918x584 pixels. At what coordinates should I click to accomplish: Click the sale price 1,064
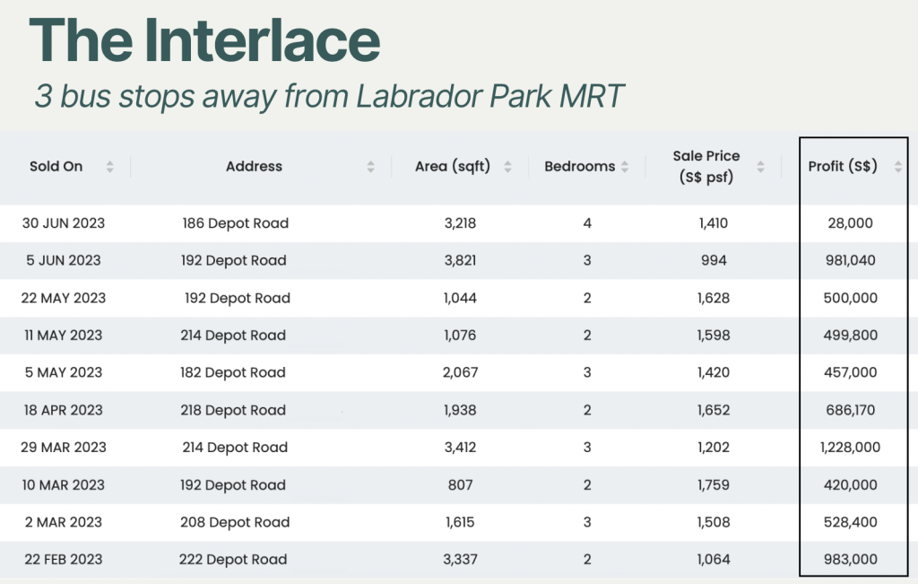tap(714, 560)
